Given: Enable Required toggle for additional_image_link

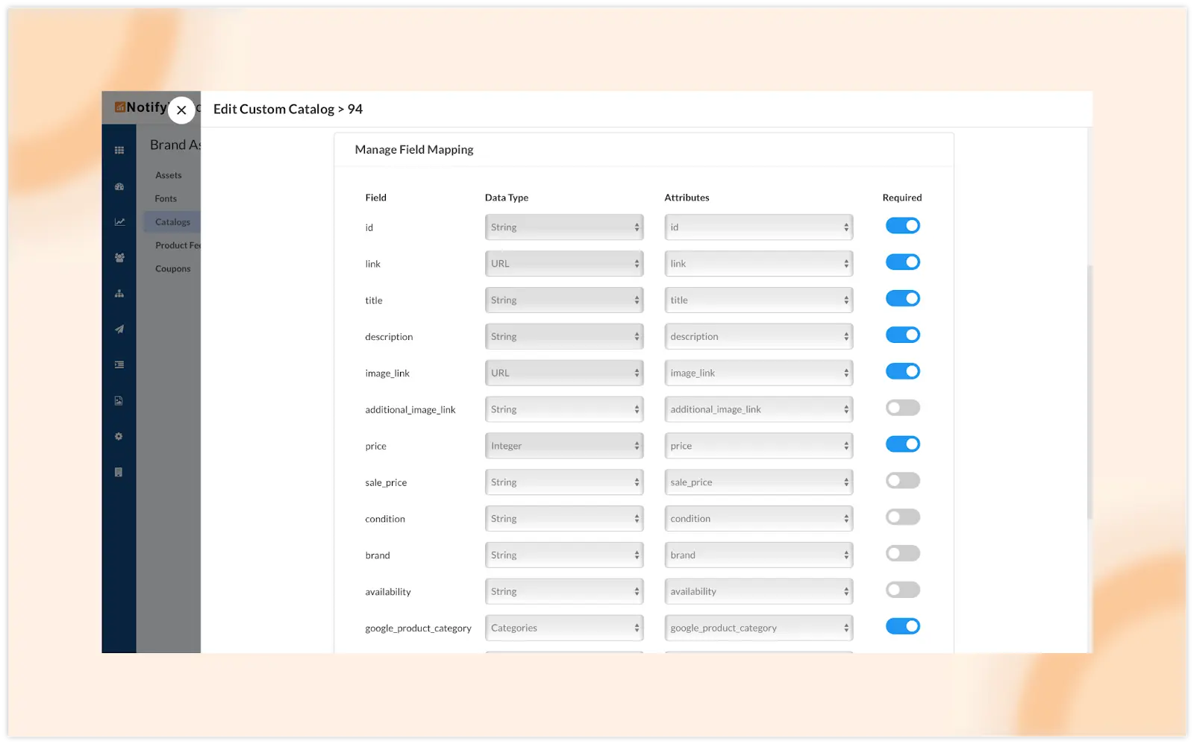Looking at the screenshot, I should point(902,408).
